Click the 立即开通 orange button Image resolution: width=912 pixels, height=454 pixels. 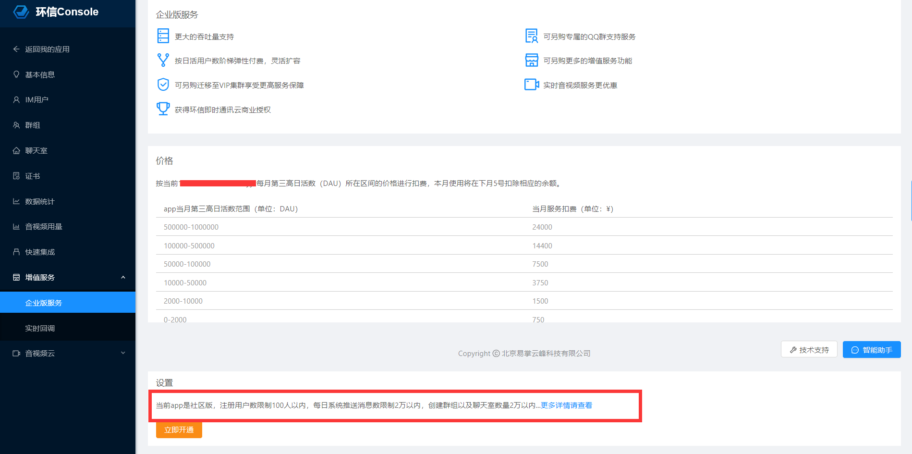click(179, 430)
